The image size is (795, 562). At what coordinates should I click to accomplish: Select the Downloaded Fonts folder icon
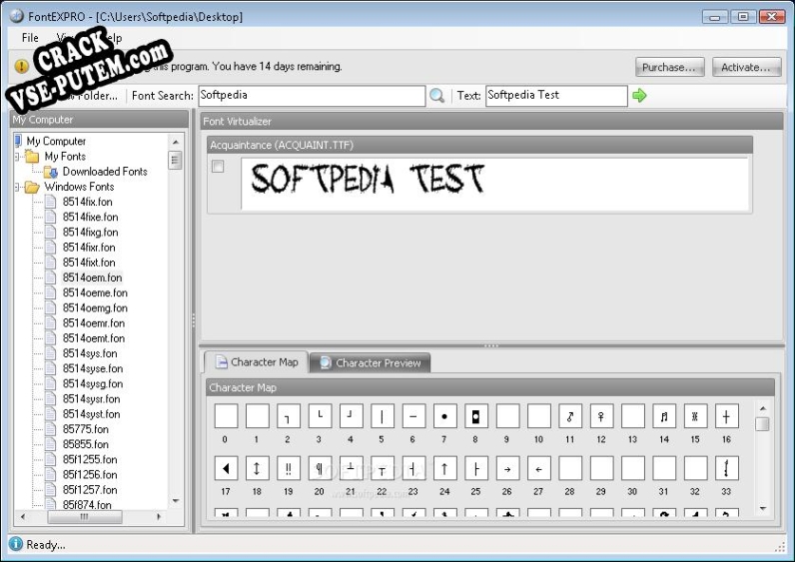(51, 172)
